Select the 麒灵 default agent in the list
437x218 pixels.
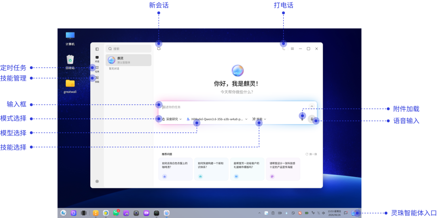click(x=129, y=60)
